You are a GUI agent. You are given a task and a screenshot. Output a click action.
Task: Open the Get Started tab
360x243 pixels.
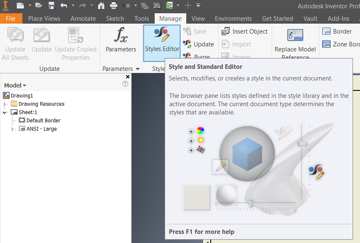coord(277,18)
